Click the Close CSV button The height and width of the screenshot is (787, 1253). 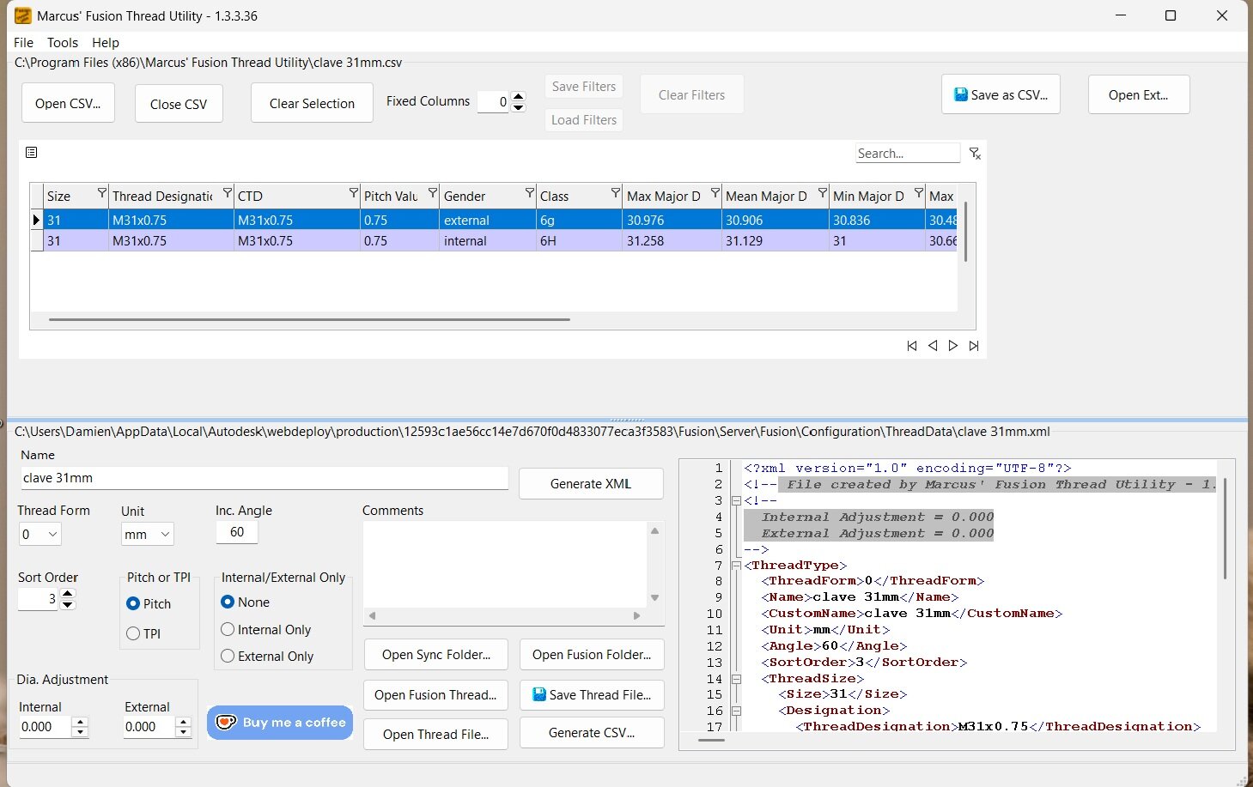point(179,104)
